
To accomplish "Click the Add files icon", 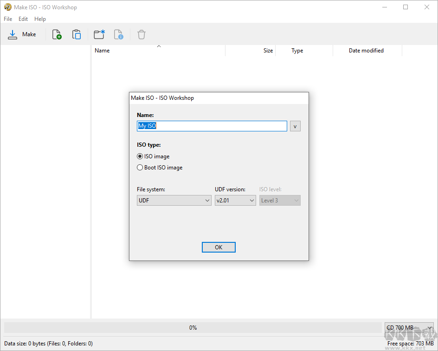I will (57, 34).
